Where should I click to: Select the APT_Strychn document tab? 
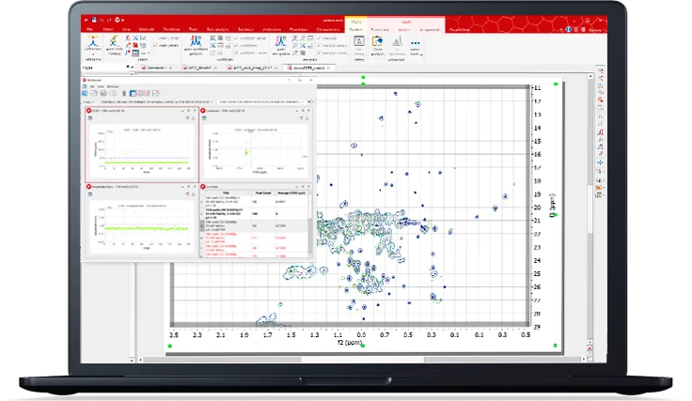200,68
